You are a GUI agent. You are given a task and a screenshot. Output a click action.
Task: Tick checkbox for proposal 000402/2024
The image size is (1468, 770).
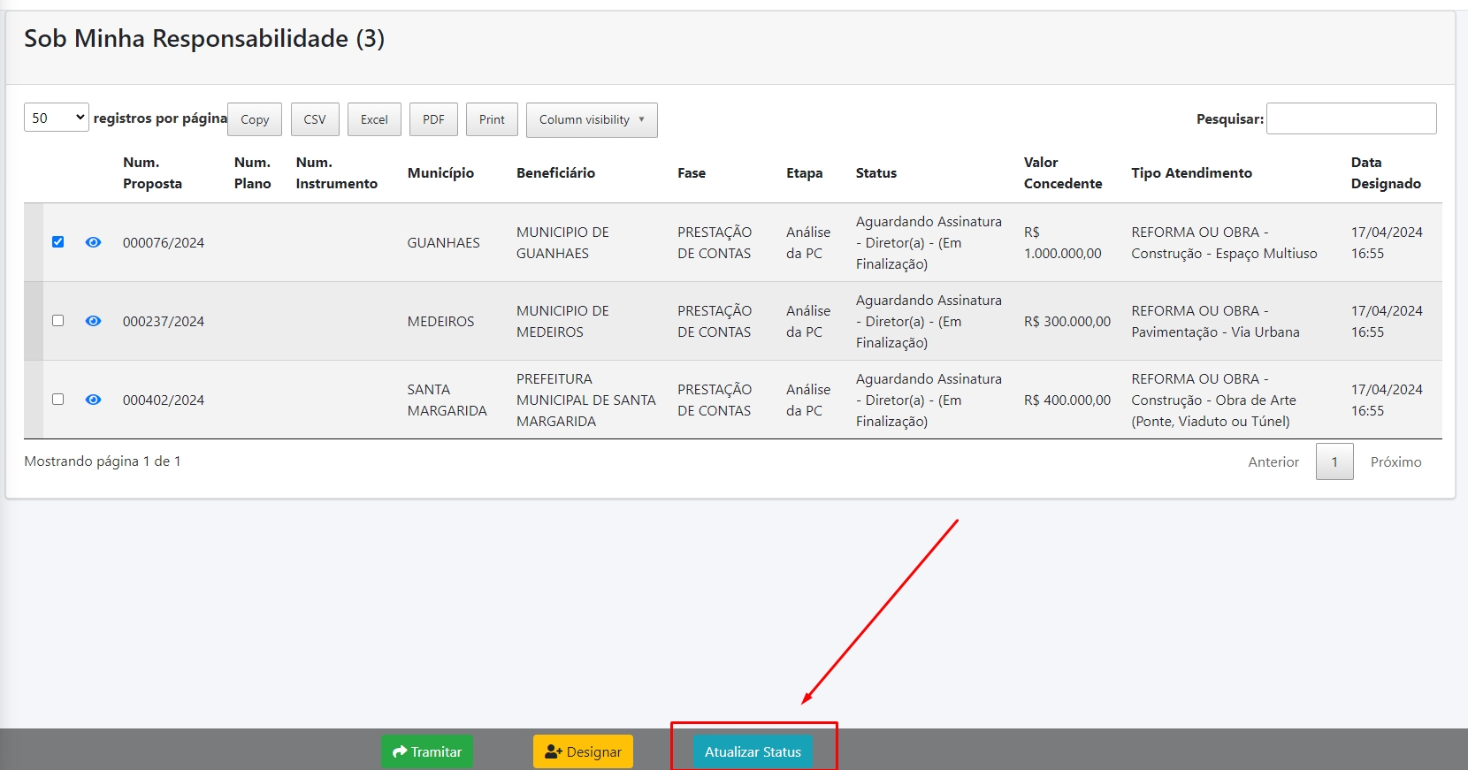pos(57,400)
